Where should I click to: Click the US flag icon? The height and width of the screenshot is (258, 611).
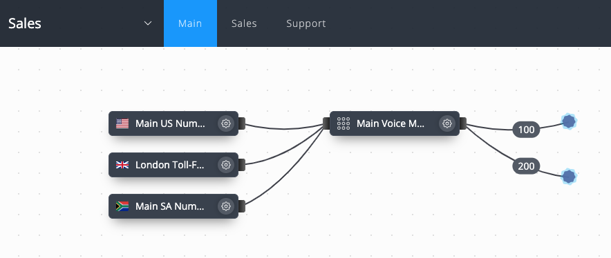(x=122, y=123)
